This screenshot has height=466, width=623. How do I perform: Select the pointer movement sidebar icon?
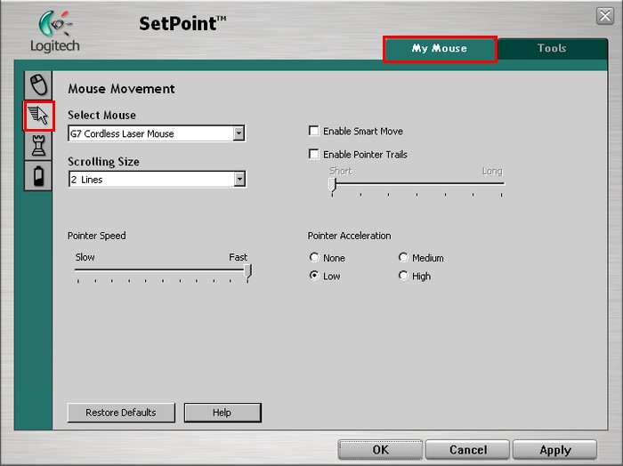[38, 116]
